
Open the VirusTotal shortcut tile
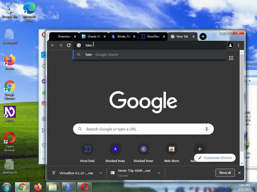pos(87,153)
